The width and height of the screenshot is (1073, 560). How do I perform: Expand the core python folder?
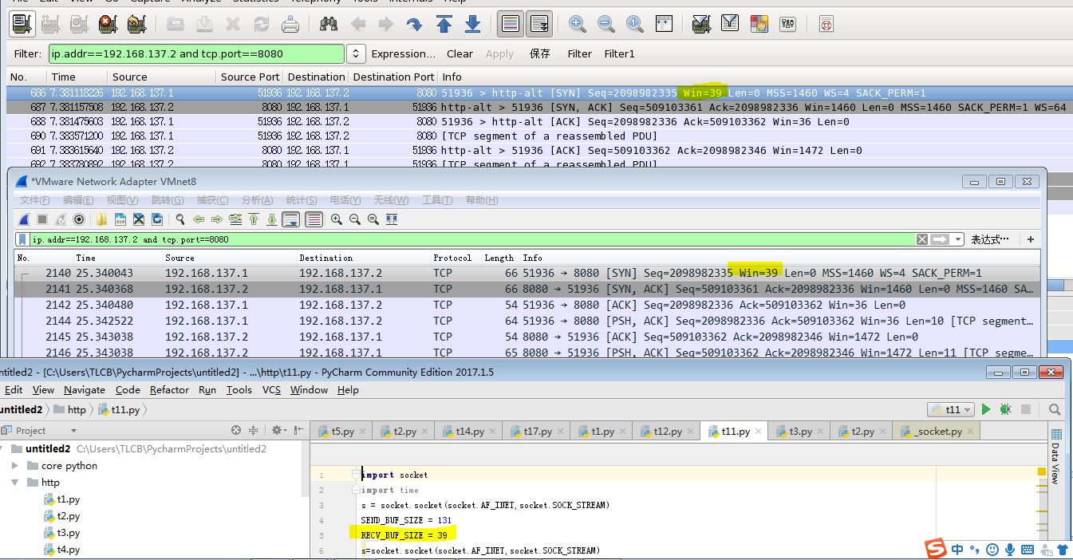[14, 466]
